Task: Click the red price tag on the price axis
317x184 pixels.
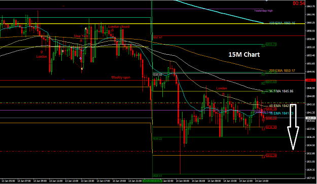Action: coord(310,80)
